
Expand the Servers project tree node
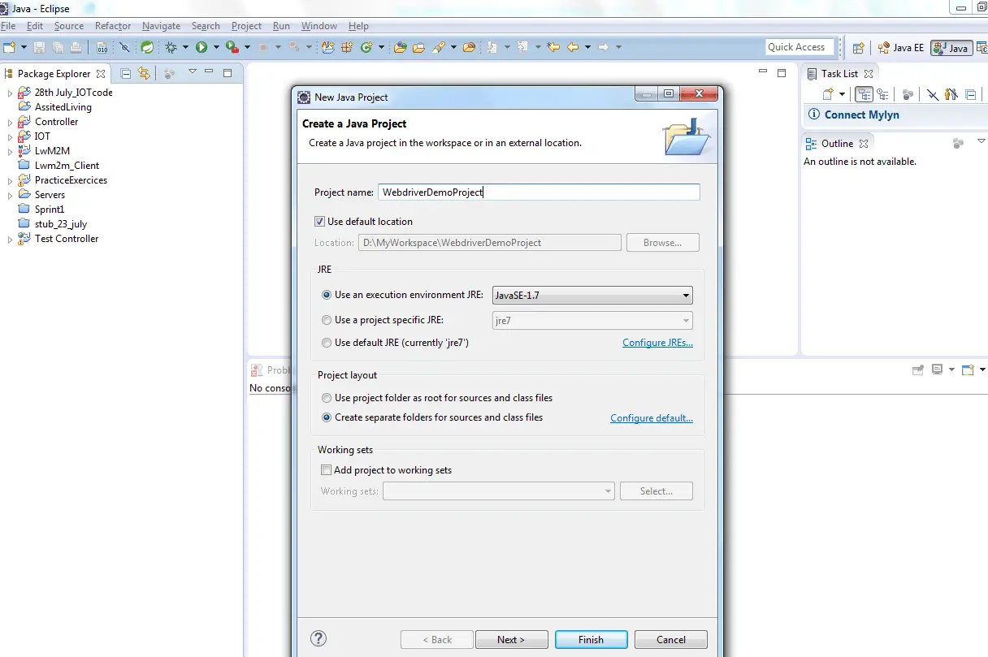[x=11, y=196]
